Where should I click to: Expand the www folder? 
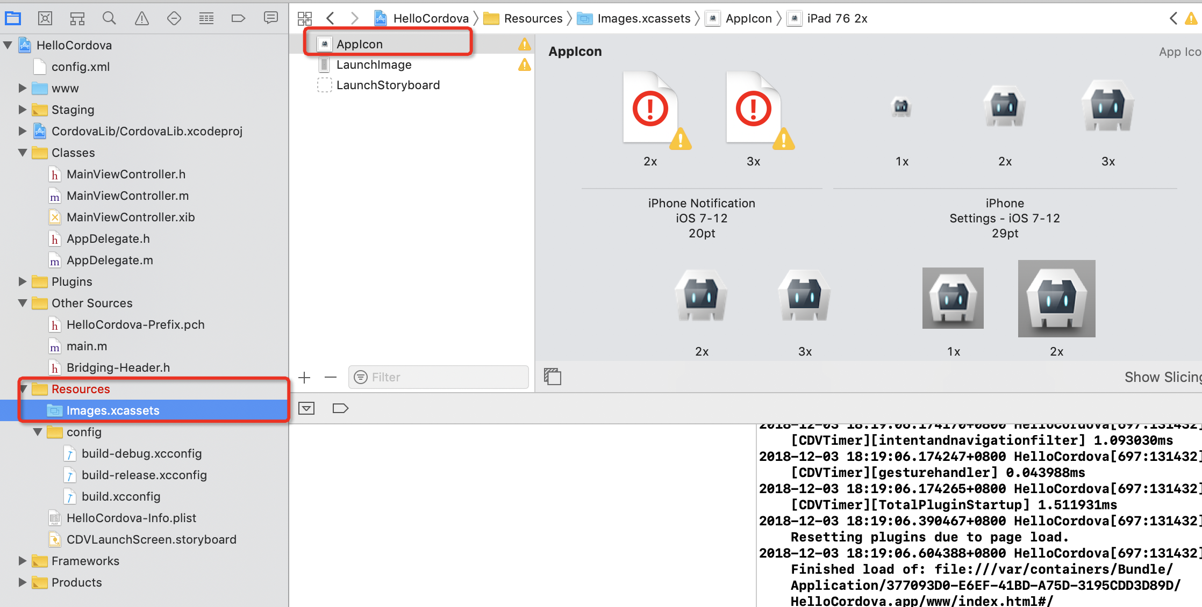(22, 88)
